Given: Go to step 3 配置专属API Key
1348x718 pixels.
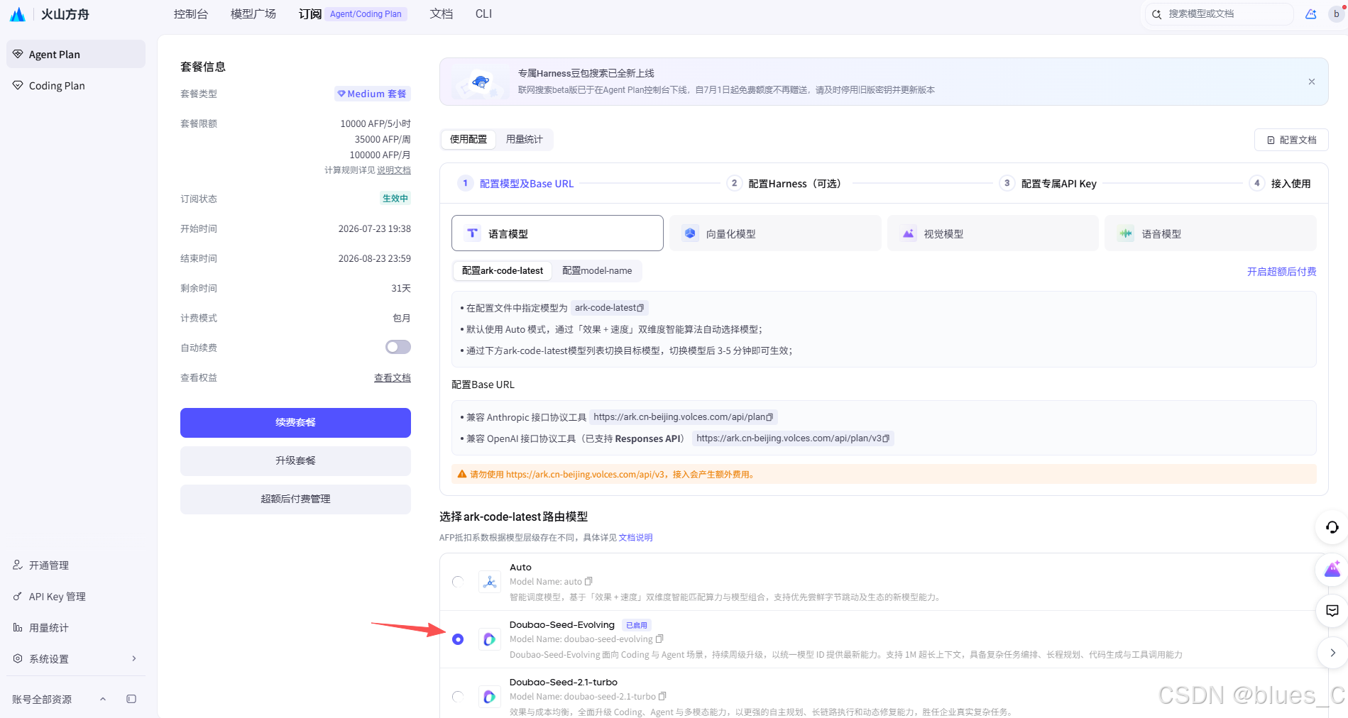Looking at the screenshot, I should (1048, 184).
